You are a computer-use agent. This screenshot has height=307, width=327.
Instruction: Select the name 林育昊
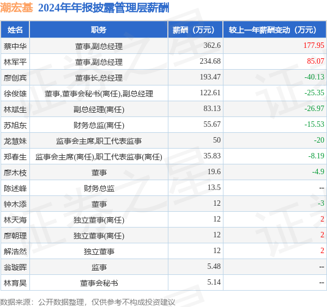15,283
